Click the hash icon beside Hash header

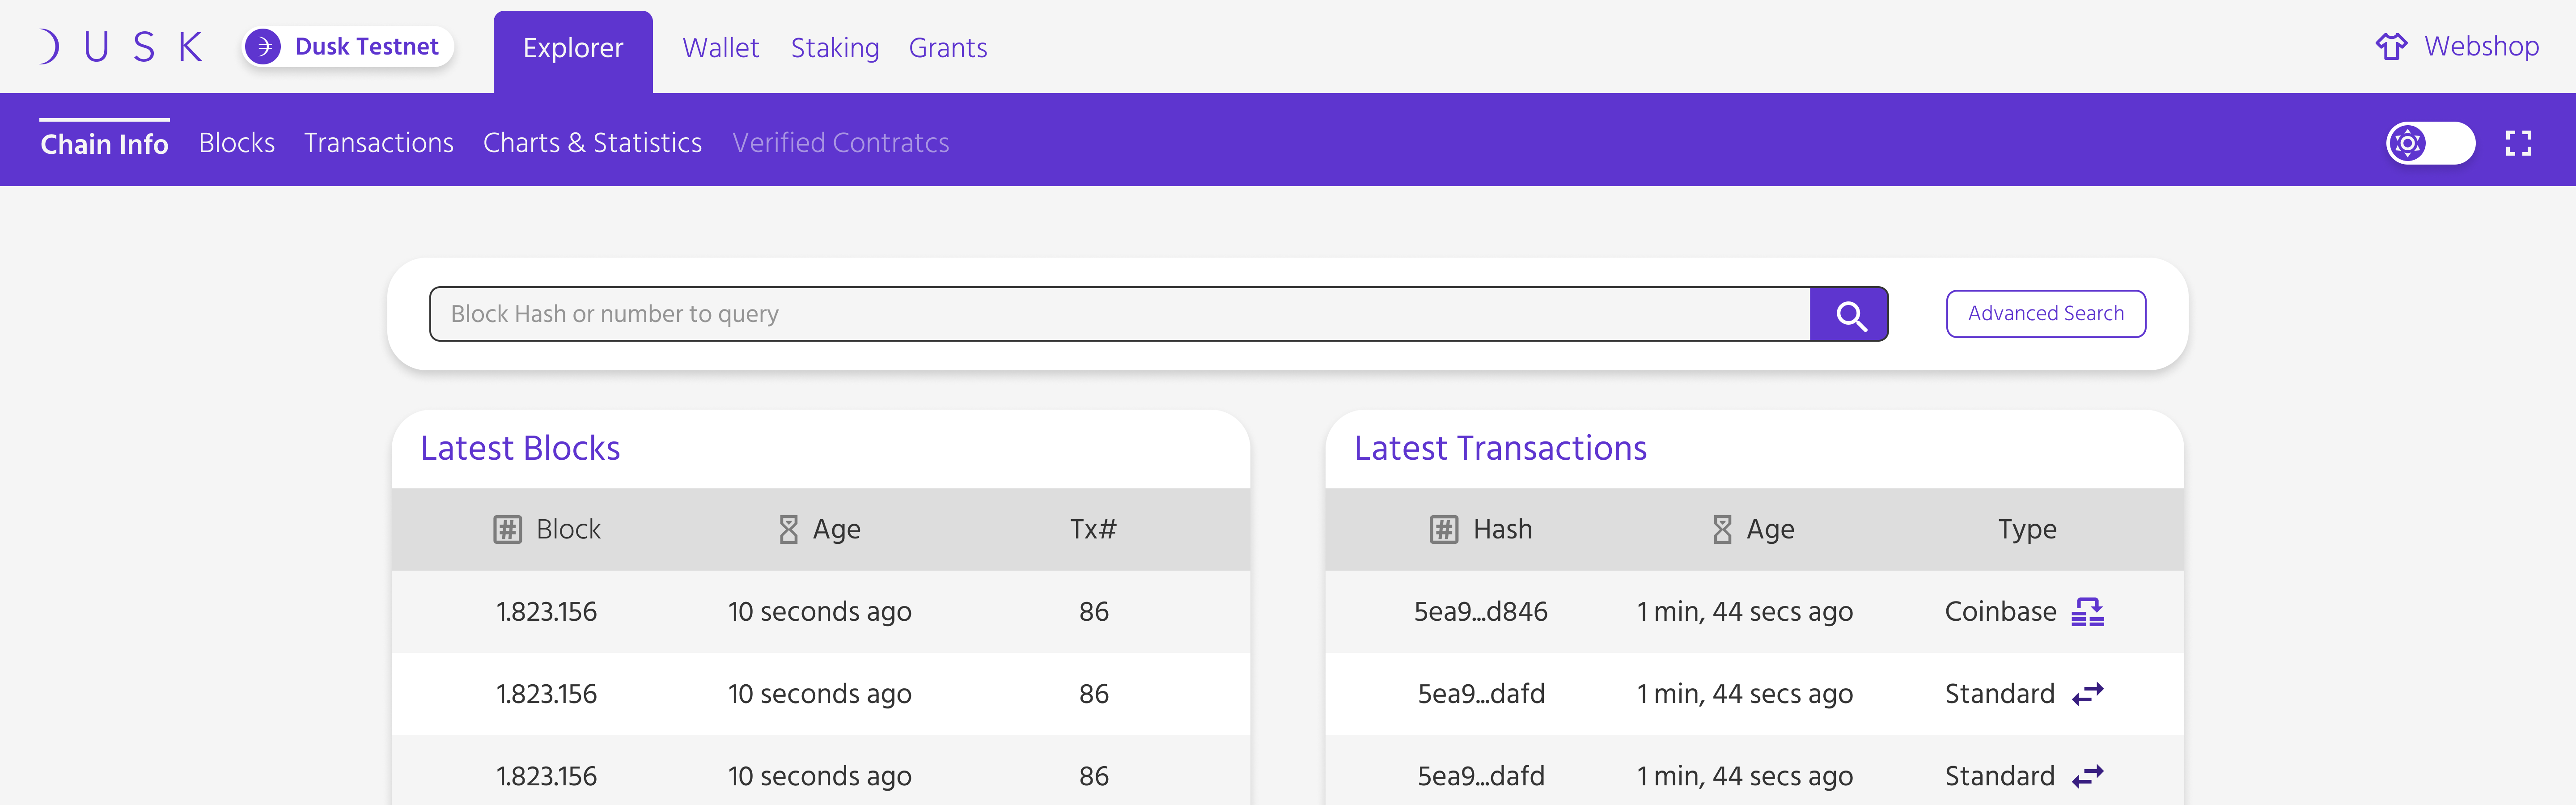tap(1443, 529)
